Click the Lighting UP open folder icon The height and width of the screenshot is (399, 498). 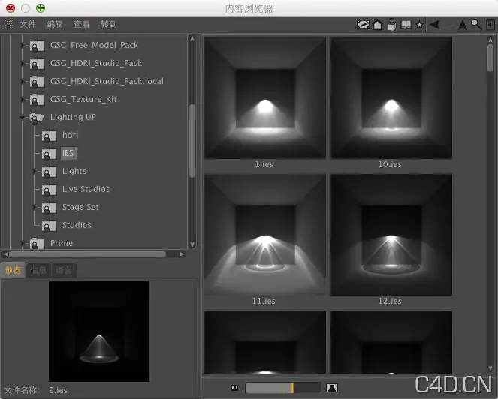tap(37, 117)
